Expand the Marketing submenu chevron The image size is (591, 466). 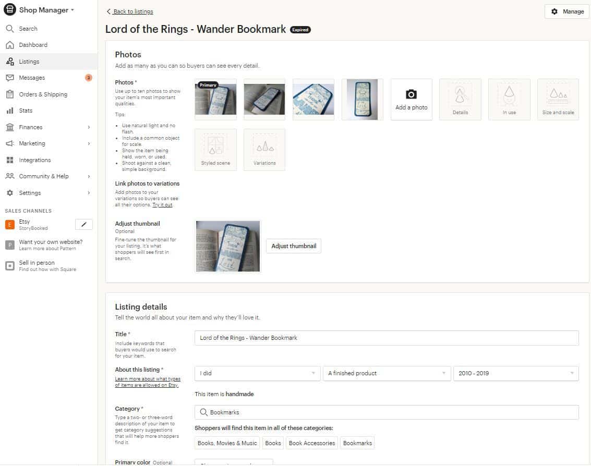(x=89, y=143)
